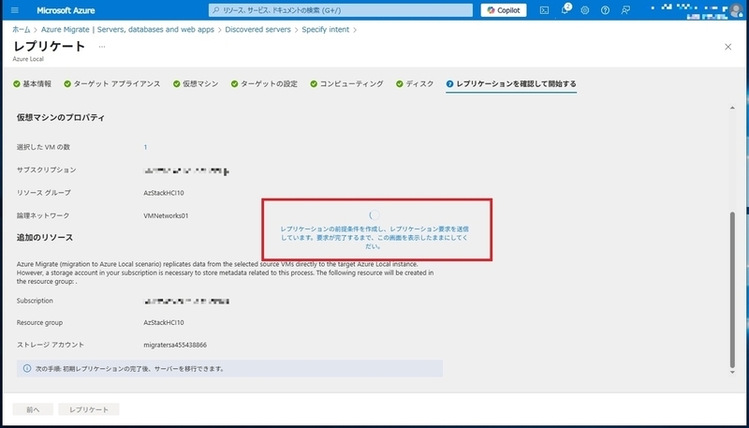Go to ホーム breadcrumb
Image resolution: width=749 pixels, height=428 pixels.
point(21,30)
